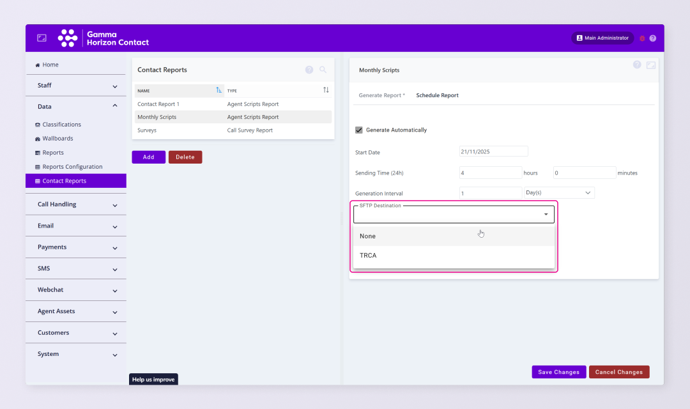The width and height of the screenshot is (690, 409).
Task: Open Reports Configuration in sidebar
Action: (x=72, y=167)
